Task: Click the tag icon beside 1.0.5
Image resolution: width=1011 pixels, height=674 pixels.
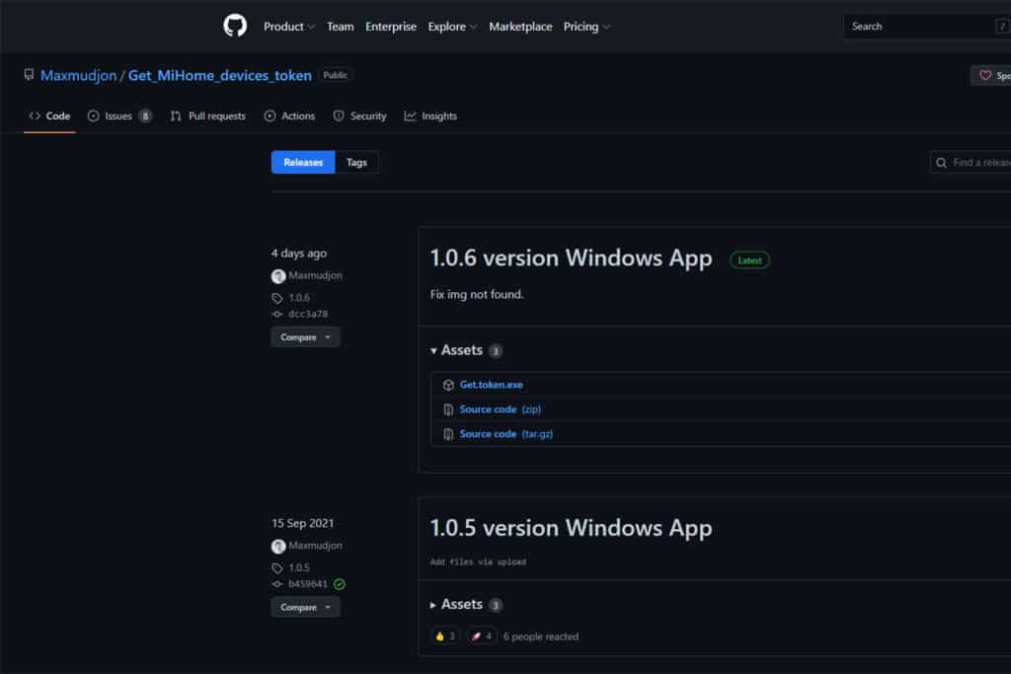Action: point(277,567)
